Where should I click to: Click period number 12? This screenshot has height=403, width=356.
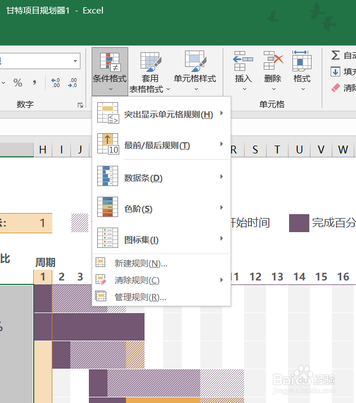click(x=255, y=277)
